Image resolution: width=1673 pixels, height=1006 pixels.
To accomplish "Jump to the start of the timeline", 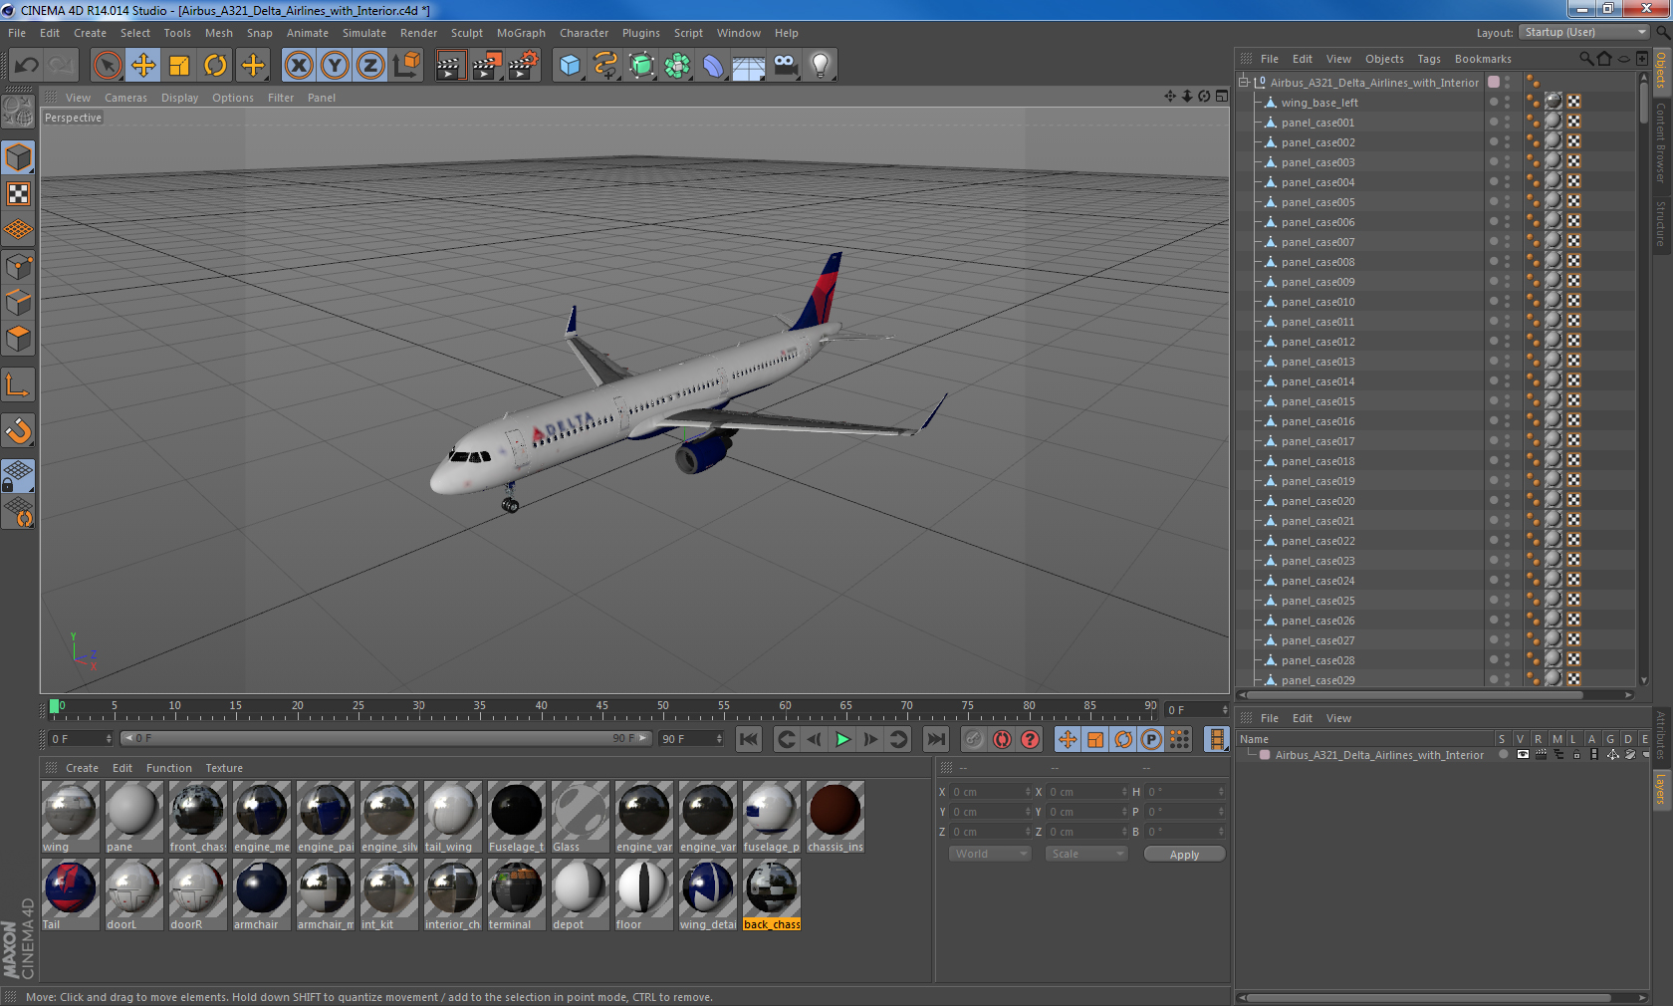I will 749,739.
